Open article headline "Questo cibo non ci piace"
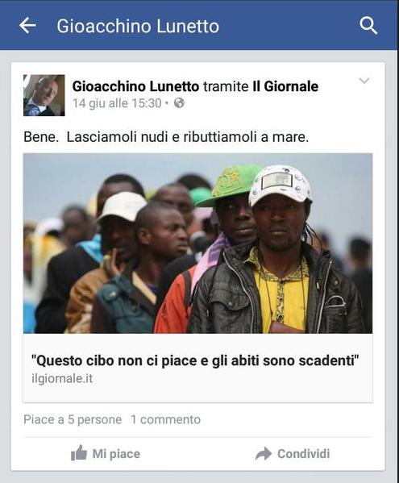Screen dimensions: 399x483 click(195, 360)
